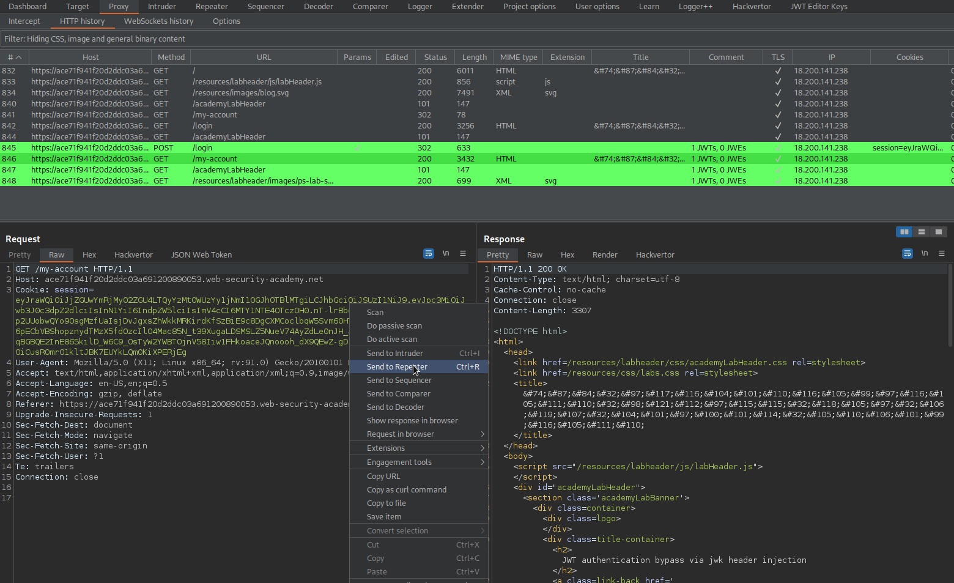Switch to Intercept sub-tab

pyautogui.click(x=24, y=21)
